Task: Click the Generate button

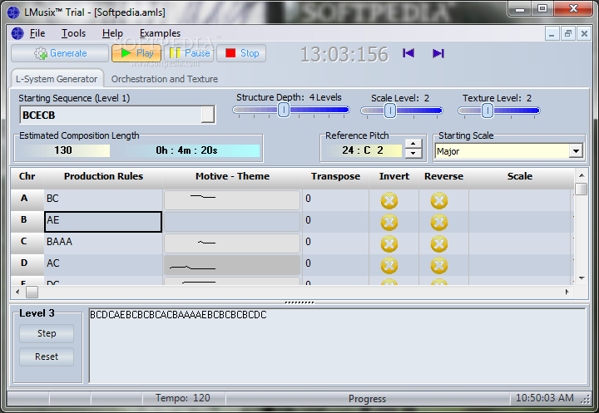Action: coord(60,53)
